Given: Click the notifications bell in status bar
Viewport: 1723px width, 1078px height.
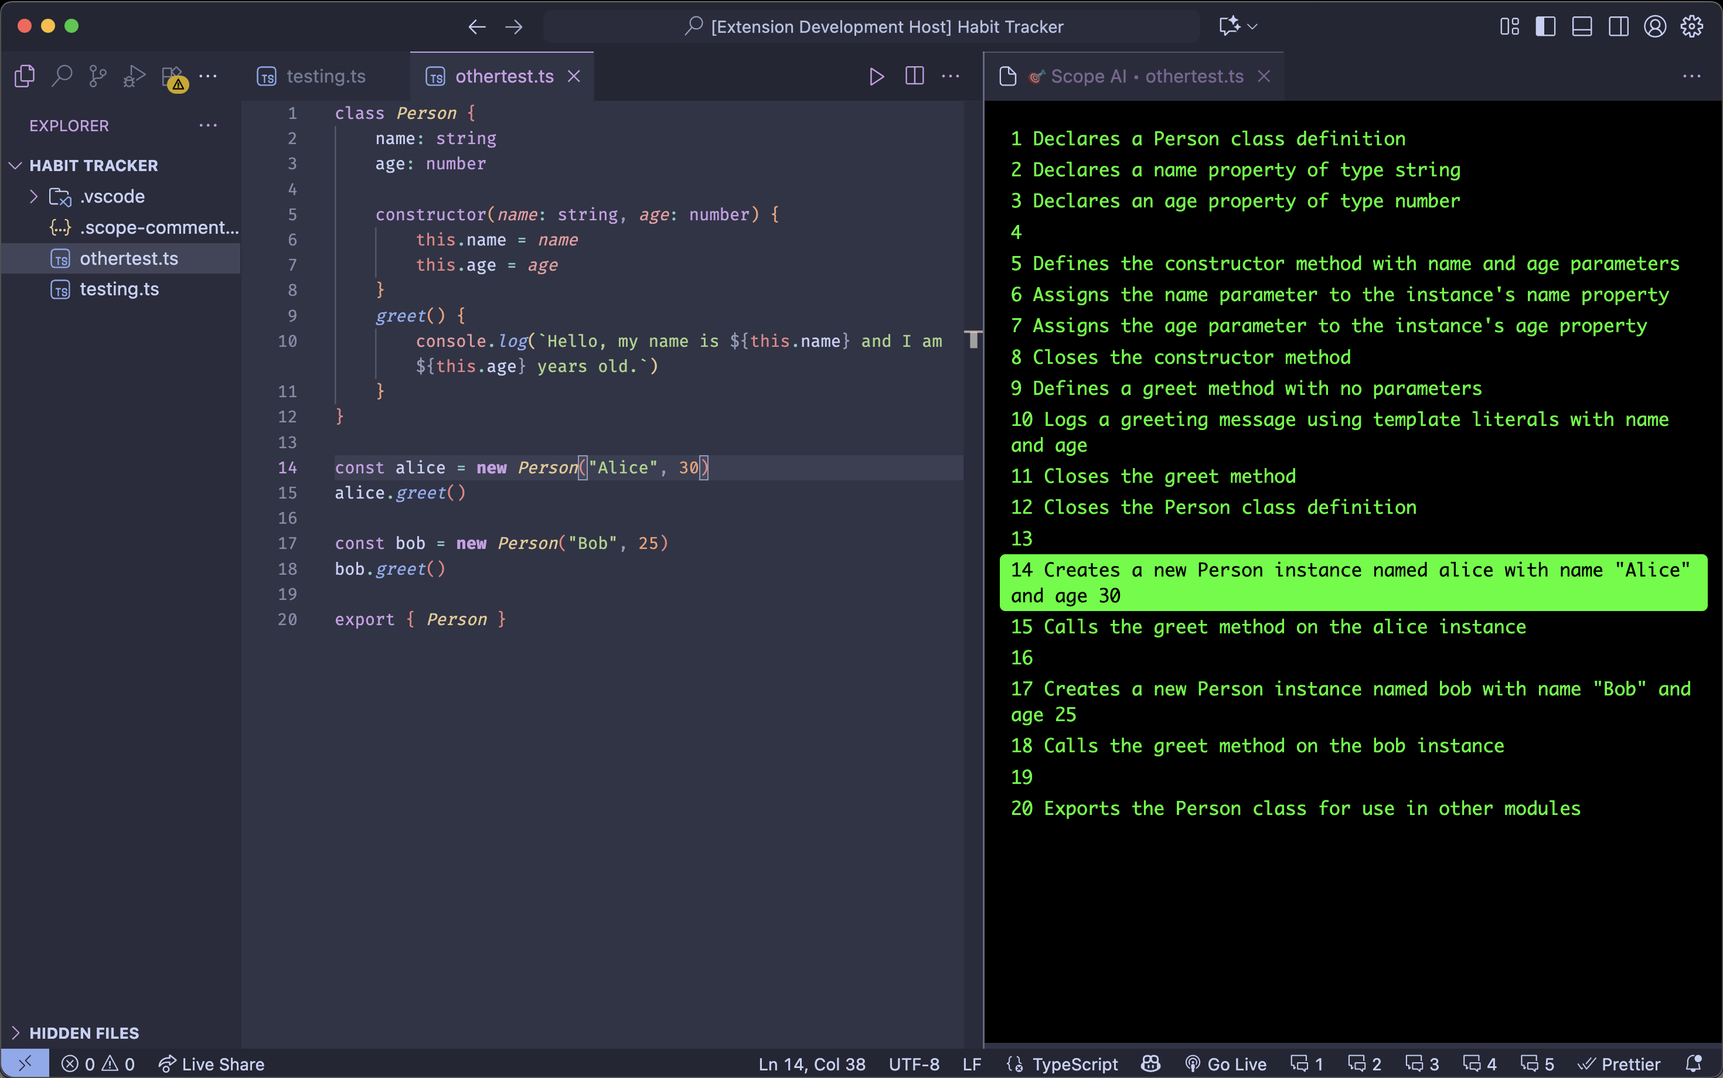Looking at the screenshot, I should tap(1693, 1064).
